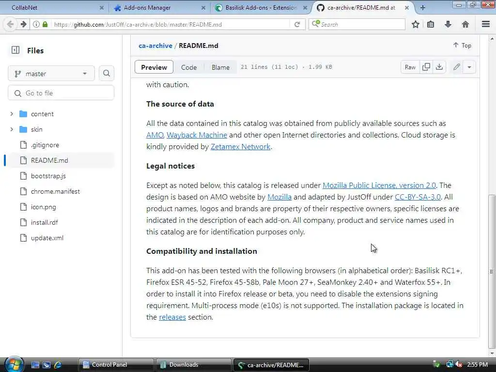Image resolution: width=496 pixels, height=372 pixels.
Task: Click the page vertical scrollbar thumb
Action: (x=492, y=271)
